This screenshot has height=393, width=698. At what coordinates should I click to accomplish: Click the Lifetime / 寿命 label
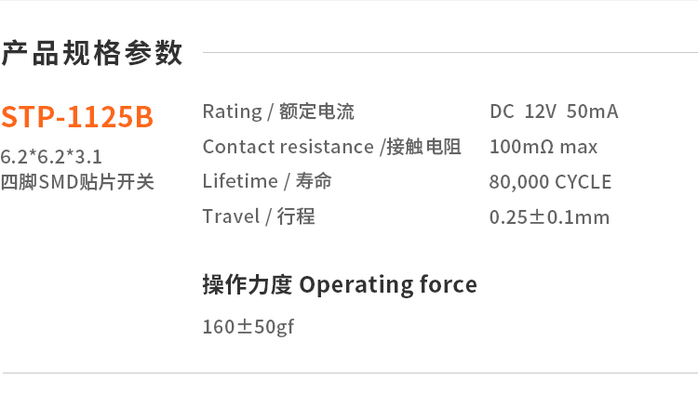pos(267,181)
